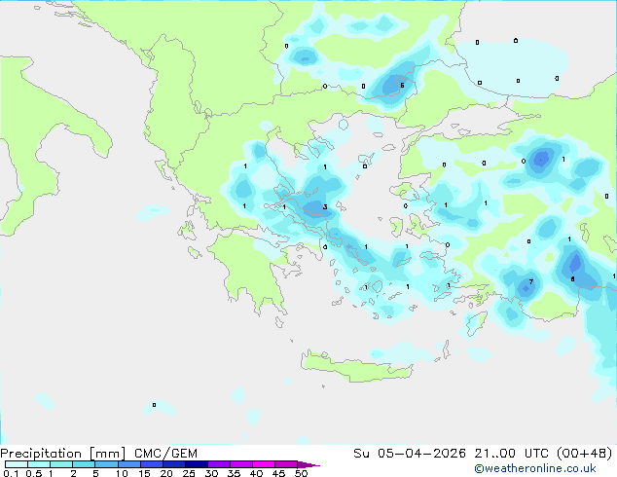Click the 0.1–0.5 mm legend color swatch
This screenshot has width=617, height=477.
pyautogui.click(x=17, y=464)
